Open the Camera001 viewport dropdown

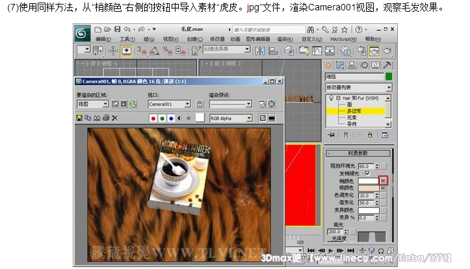pyautogui.click(x=169, y=104)
